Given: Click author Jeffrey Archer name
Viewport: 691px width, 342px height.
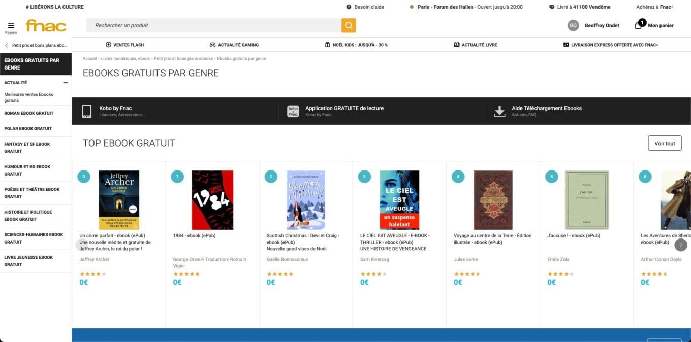Looking at the screenshot, I should [95, 259].
